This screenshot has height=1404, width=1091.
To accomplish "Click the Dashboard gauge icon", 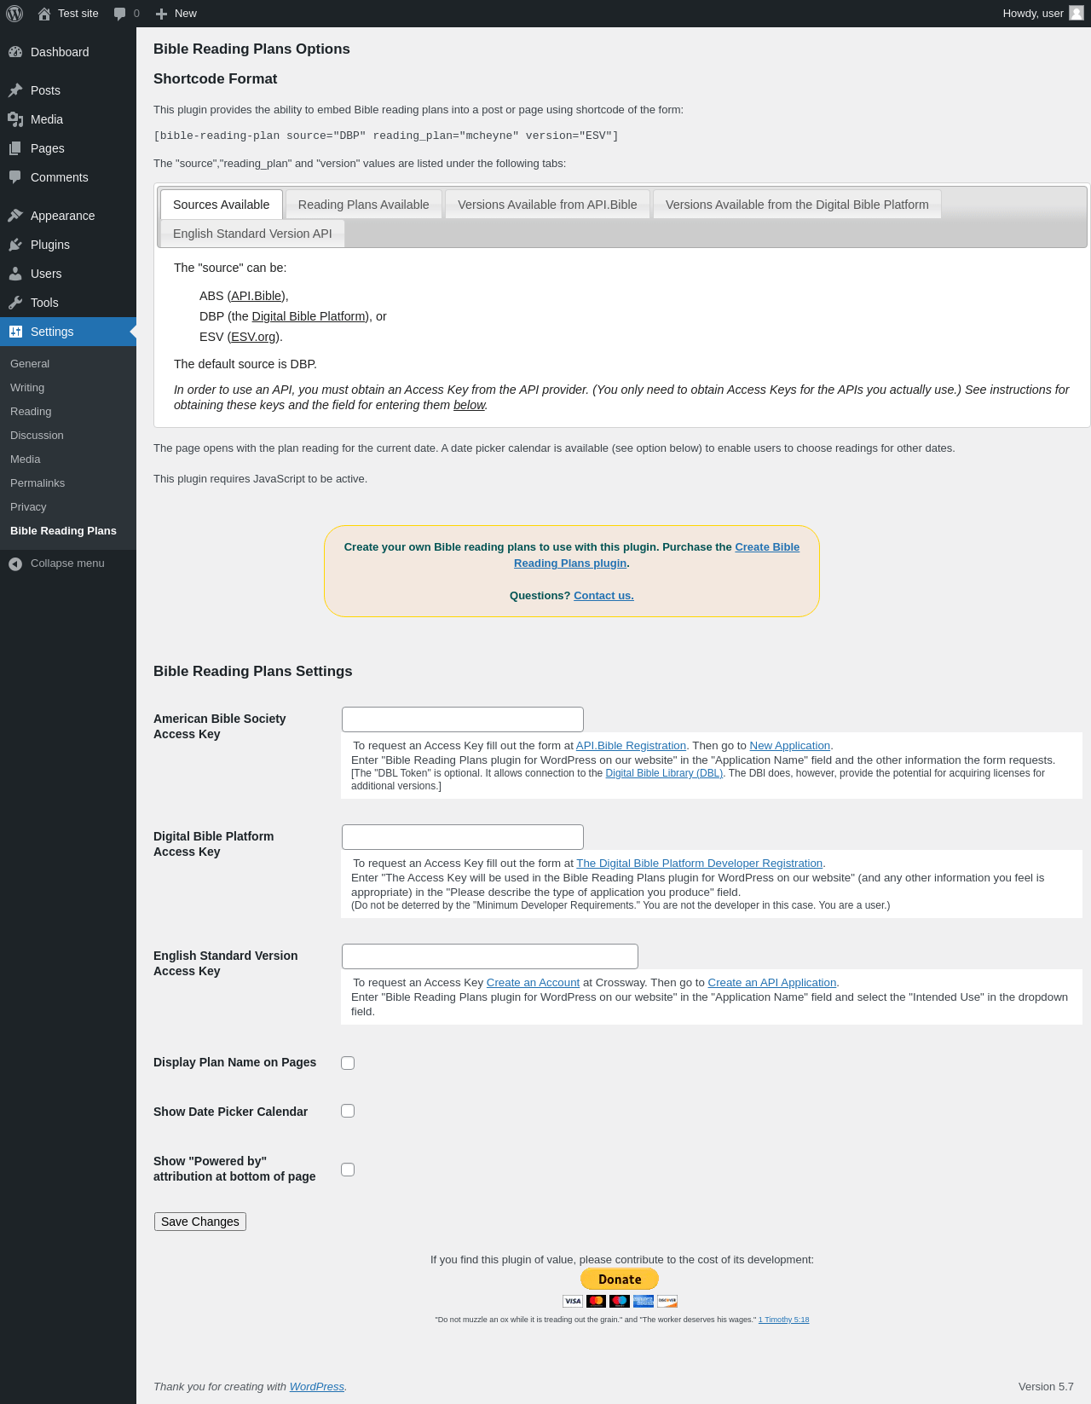I will pyautogui.click(x=15, y=52).
